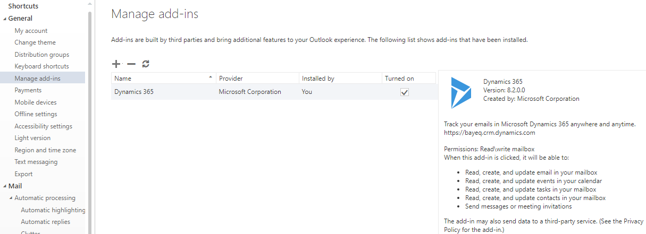Open Automatic replies option
The height and width of the screenshot is (234, 646).
click(46, 222)
